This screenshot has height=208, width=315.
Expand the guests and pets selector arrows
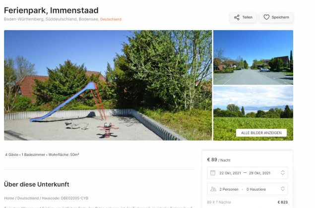coord(283,189)
